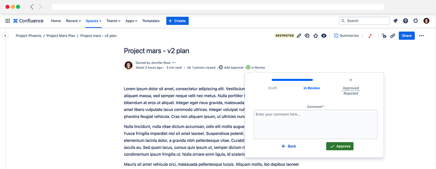Click Back link in approval popup
Viewport: 436px width, 169px height.
[x=289, y=146]
